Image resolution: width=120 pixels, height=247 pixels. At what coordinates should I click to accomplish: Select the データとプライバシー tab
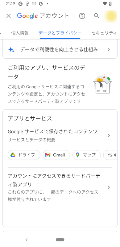pyautogui.click(x=60, y=33)
